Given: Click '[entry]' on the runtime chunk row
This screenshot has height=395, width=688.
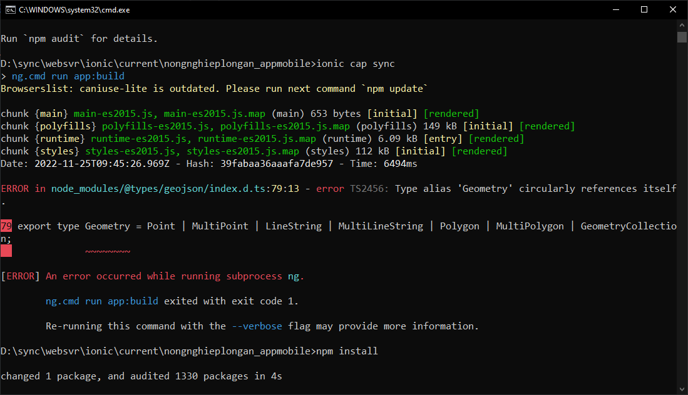Looking at the screenshot, I should (x=443, y=138).
